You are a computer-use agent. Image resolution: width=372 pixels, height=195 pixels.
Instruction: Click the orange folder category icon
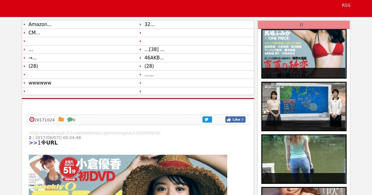[x=61, y=119]
